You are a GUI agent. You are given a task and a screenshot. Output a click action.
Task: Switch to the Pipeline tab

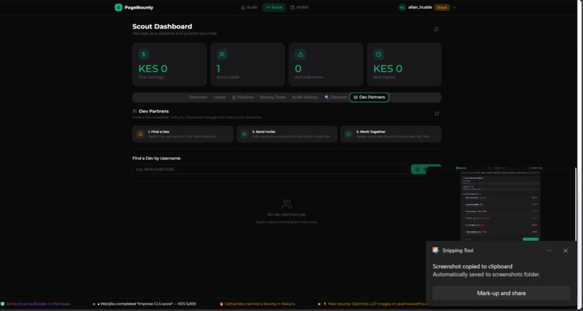(x=242, y=98)
